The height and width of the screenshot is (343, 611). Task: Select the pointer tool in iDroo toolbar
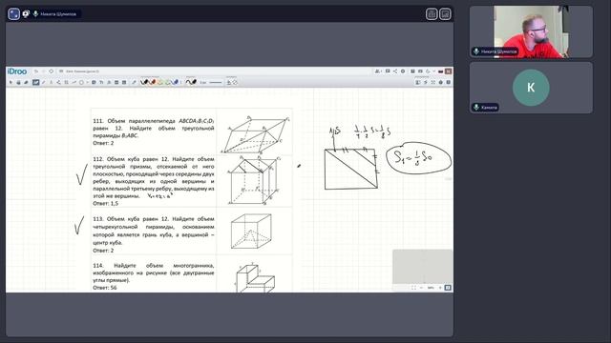pos(11,82)
